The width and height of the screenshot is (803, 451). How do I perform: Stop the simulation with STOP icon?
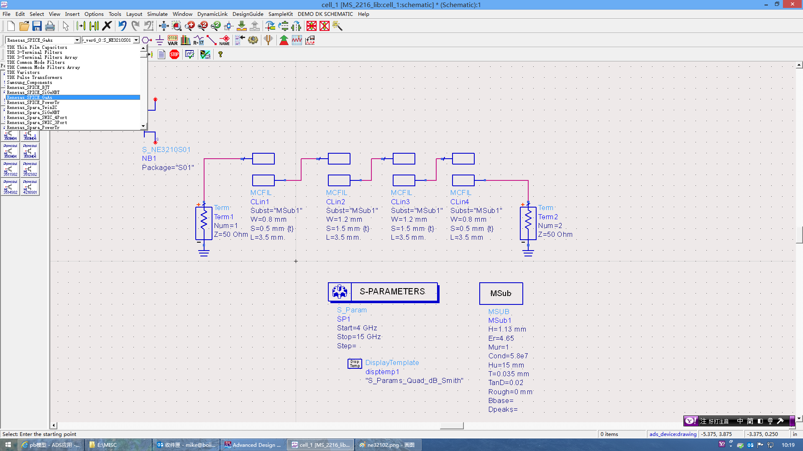click(x=174, y=54)
